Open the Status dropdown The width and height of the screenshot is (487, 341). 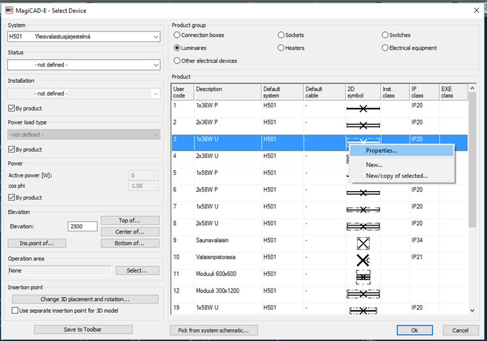coord(84,65)
